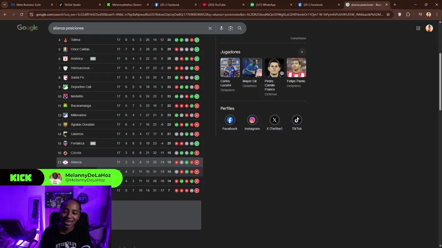442x248 pixels.
Task: Open site info icon in address bar
Action: pos(31,14)
